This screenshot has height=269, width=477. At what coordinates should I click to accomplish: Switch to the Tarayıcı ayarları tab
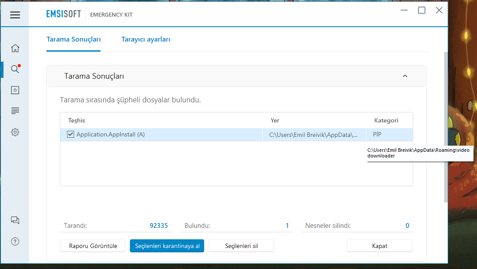point(146,39)
